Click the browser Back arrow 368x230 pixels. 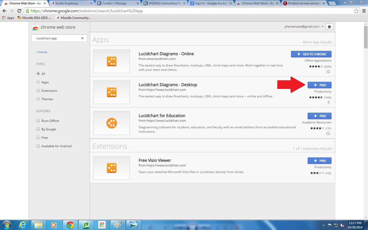pos(4,11)
